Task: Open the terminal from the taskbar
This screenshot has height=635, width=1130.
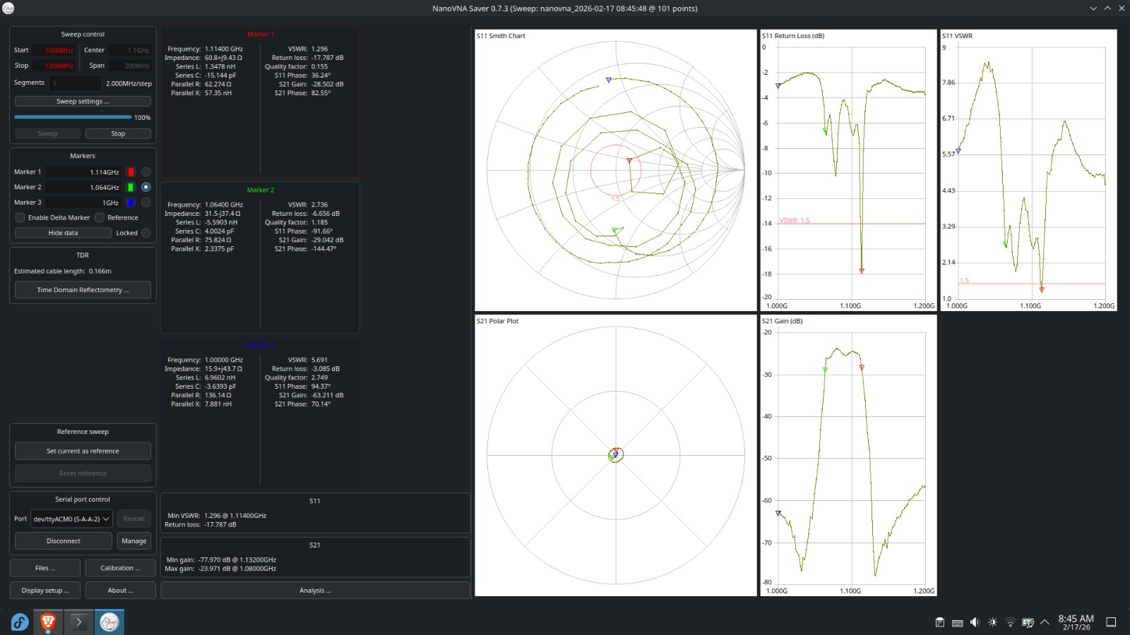Action: pos(78,622)
